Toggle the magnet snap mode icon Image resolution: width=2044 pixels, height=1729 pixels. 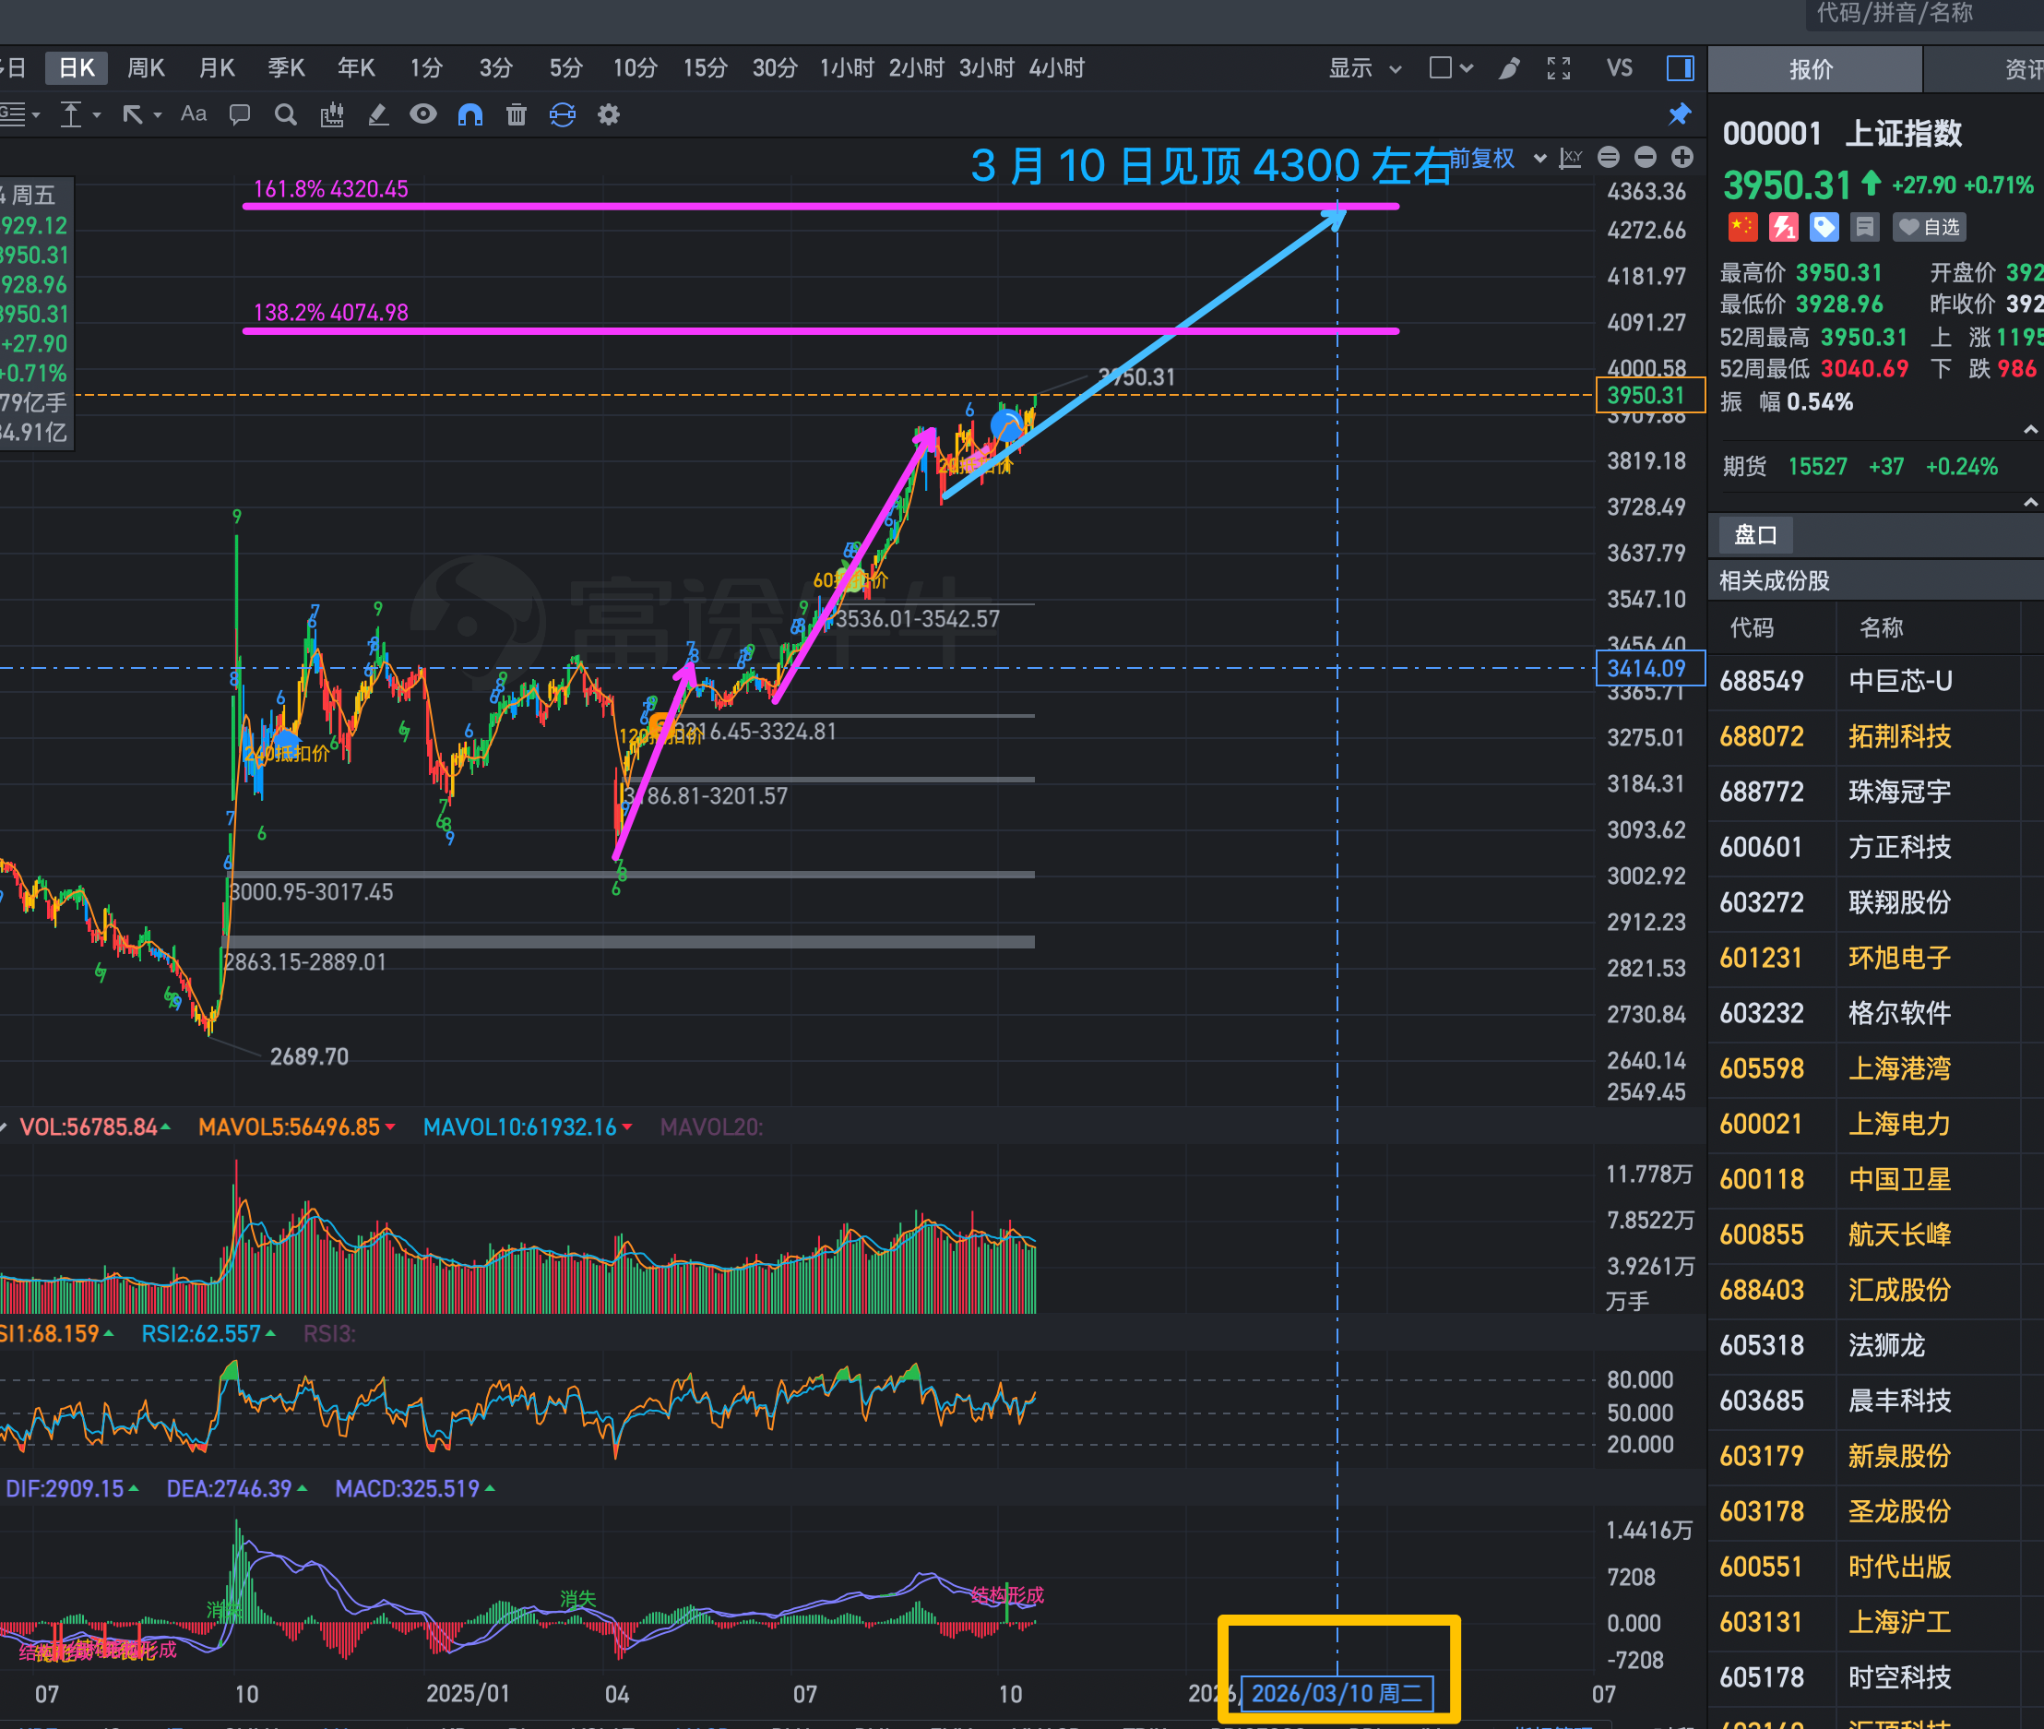[470, 114]
